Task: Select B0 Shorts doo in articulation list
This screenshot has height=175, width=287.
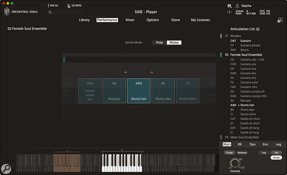Action: point(243,110)
